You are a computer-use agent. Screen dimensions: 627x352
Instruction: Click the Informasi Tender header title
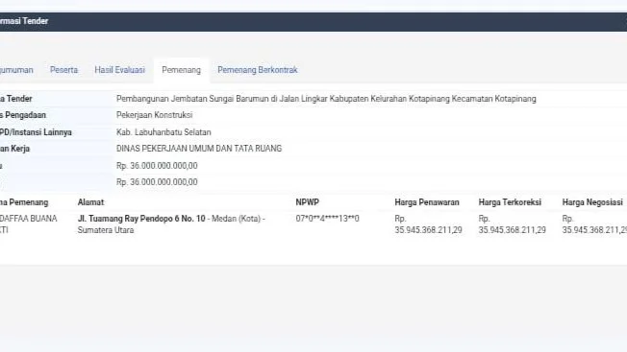click(x=24, y=21)
